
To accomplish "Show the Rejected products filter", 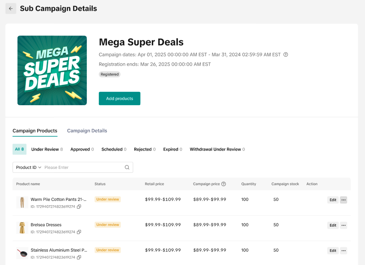I will click(x=144, y=149).
